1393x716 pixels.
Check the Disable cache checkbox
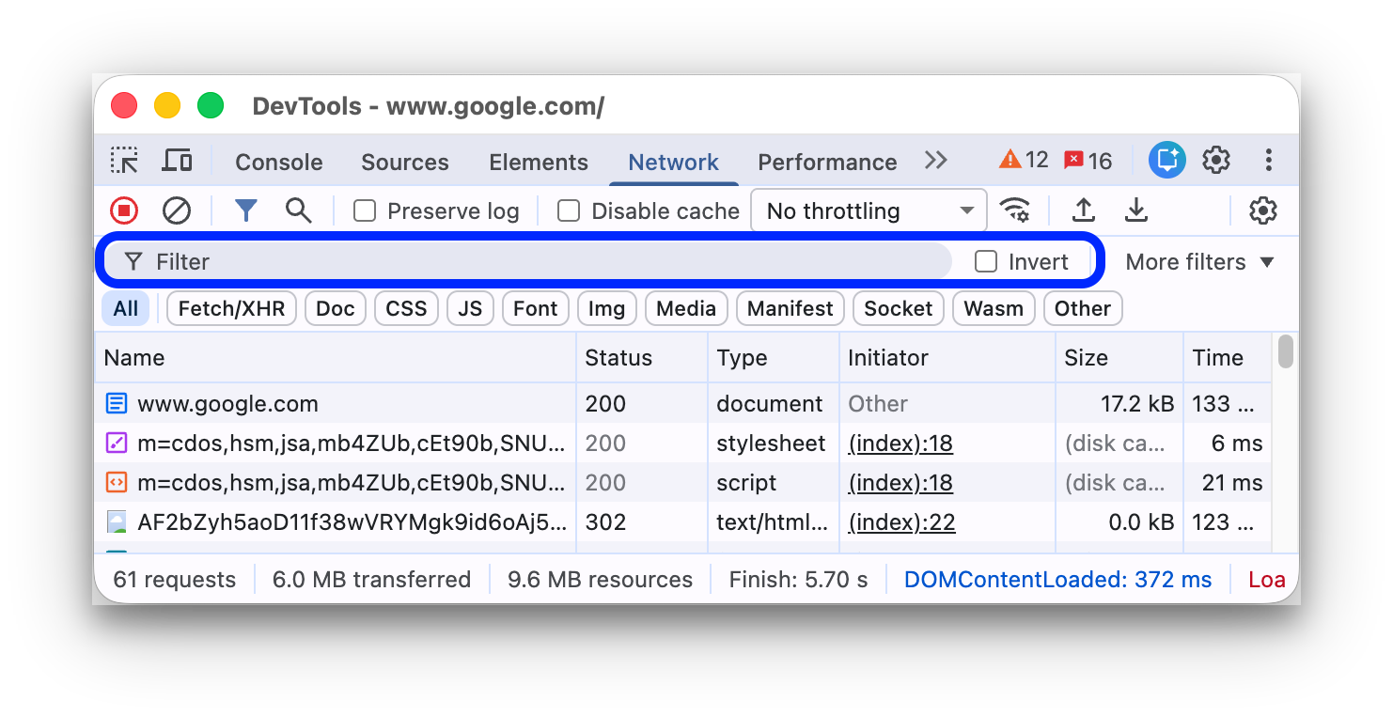pyautogui.click(x=569, y=211)
